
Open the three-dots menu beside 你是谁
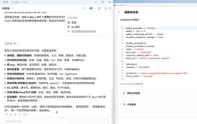[13, 8]
